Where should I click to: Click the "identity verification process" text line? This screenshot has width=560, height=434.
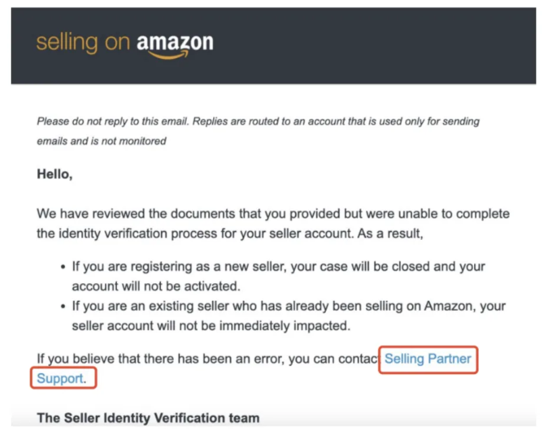(x=230, y=234)
